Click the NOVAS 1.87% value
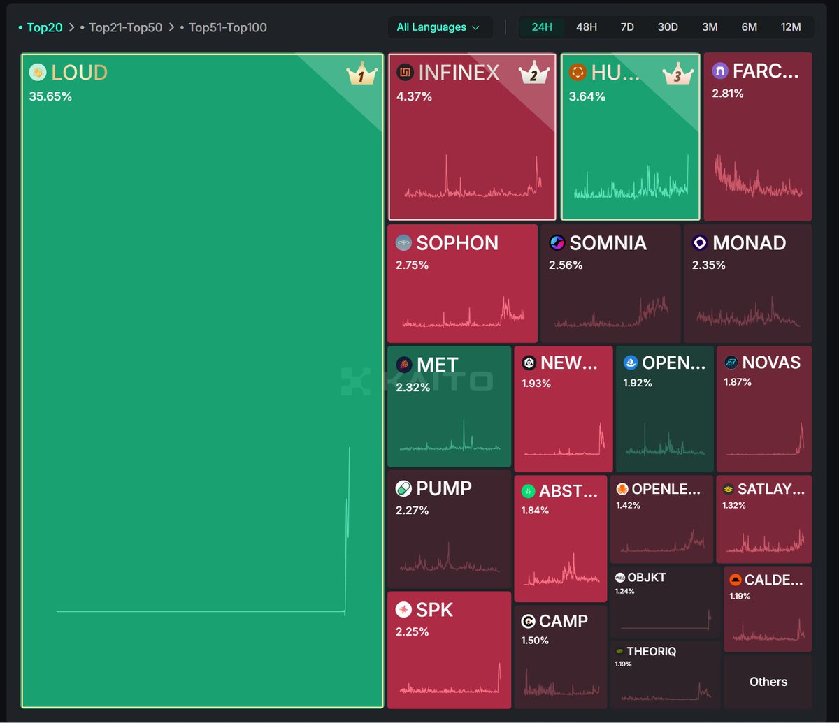The height and width of the screenshot is (723, 839). click(738, 381)
